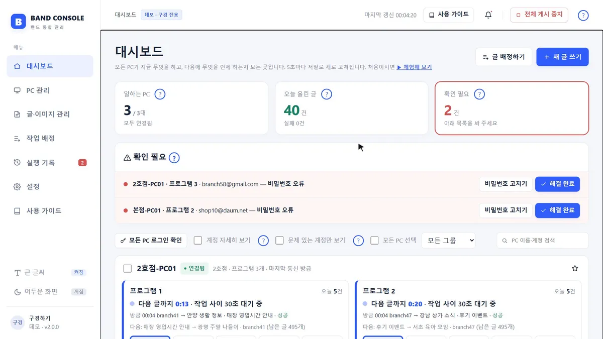Click the 구경 user avatar

[18, 322]
